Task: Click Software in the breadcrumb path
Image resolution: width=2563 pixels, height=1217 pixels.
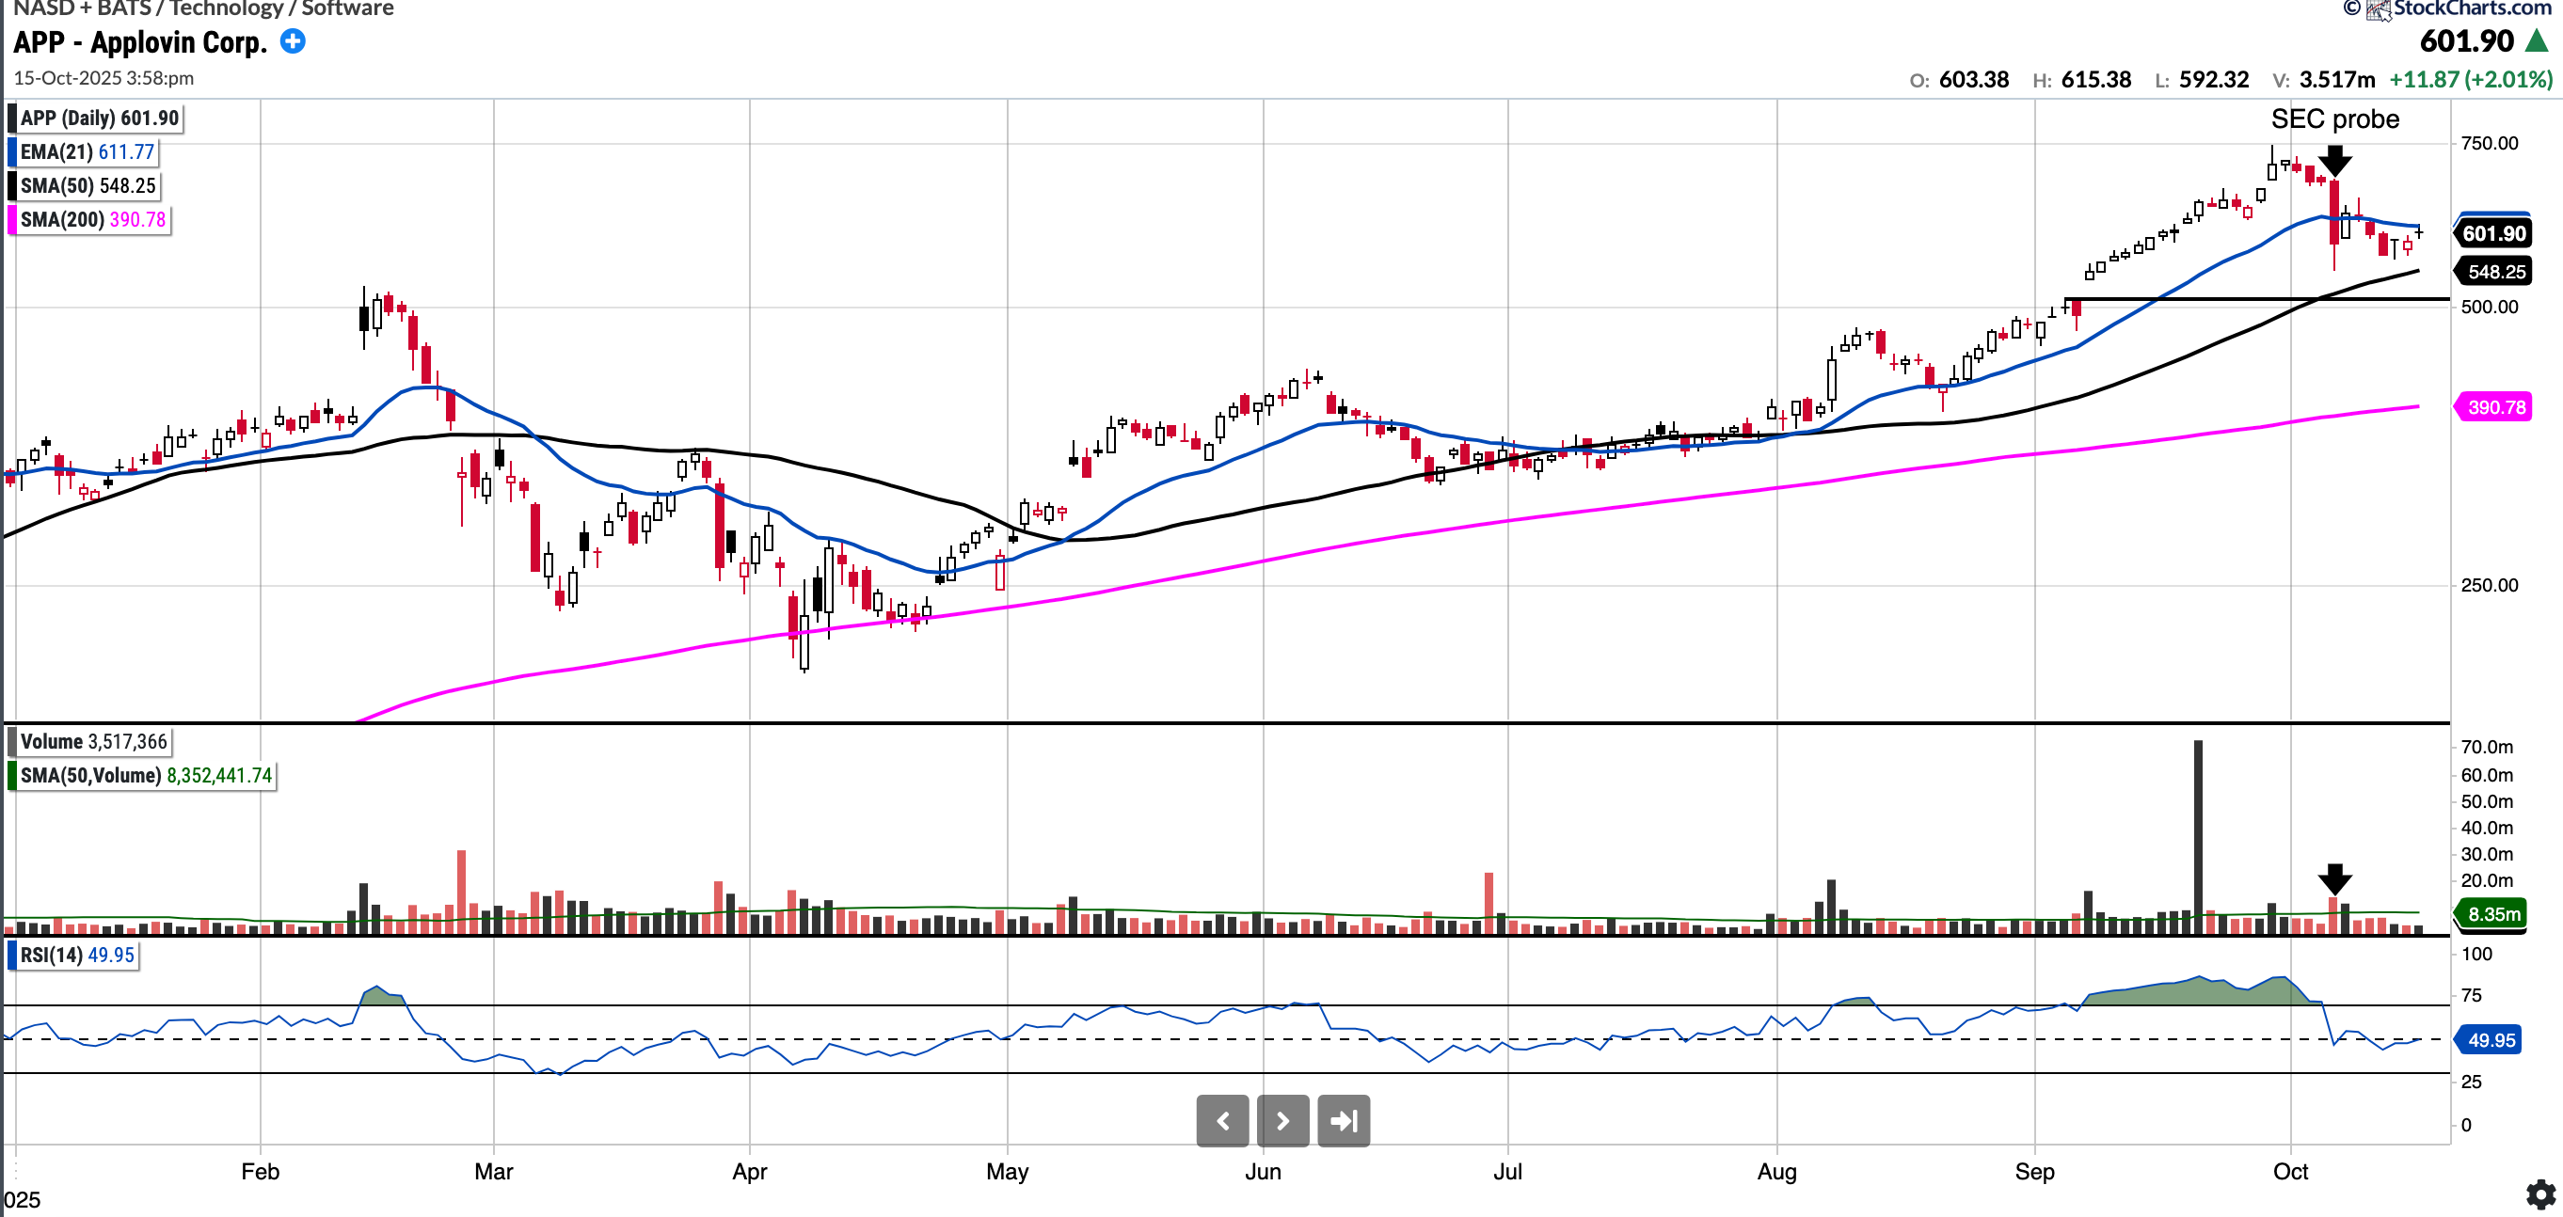Action: point(347,9)
